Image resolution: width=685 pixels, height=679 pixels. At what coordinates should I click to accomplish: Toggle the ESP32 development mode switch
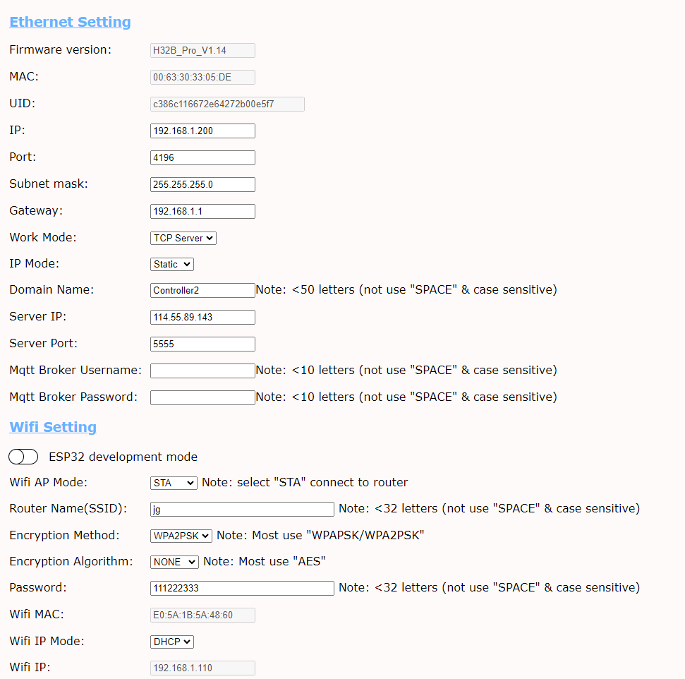(23, 457)
